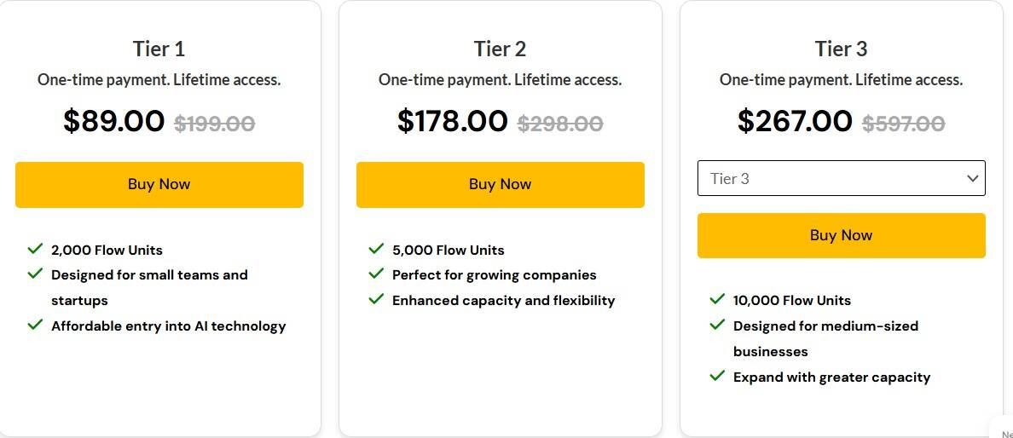The height and width of the screenshot is (438, 1013).
Task: Click checkmark next to 10,000 Flow Units
Action: (x=717, y=299)
